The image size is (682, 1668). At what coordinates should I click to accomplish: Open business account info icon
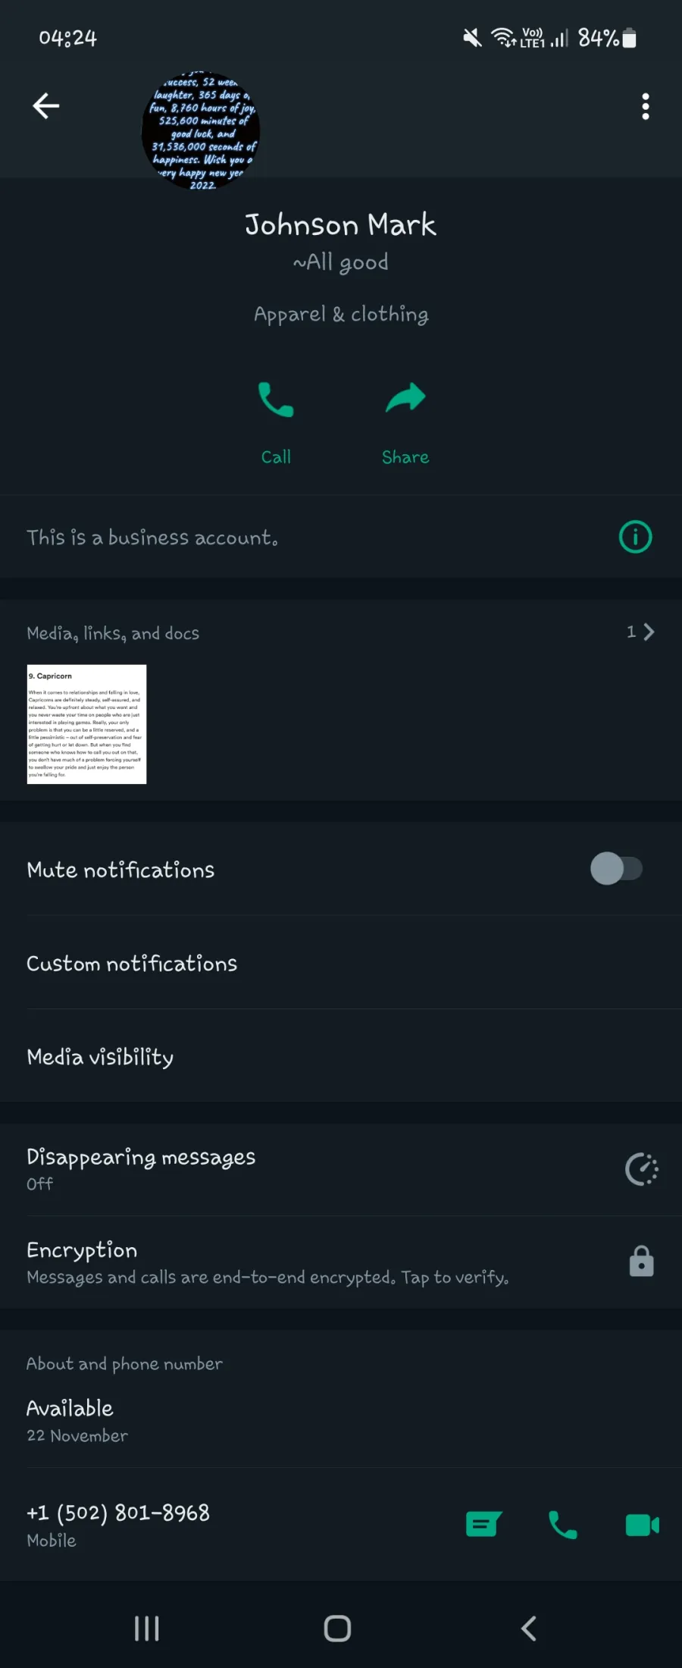coord(635,538)
